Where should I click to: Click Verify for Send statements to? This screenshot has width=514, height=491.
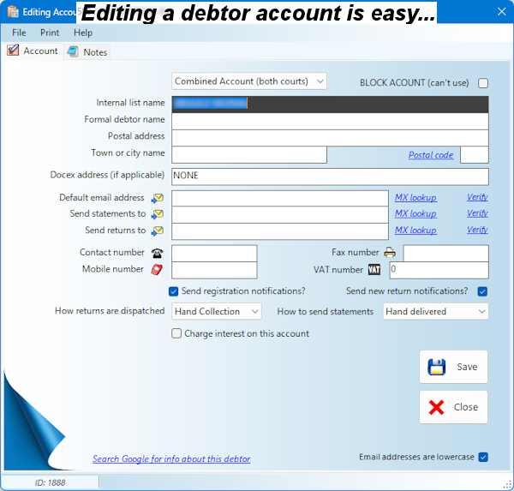pos(478,213)
